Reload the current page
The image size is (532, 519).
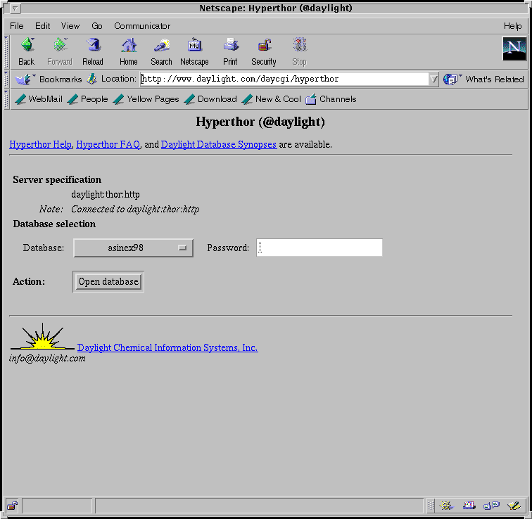(92, 51)
